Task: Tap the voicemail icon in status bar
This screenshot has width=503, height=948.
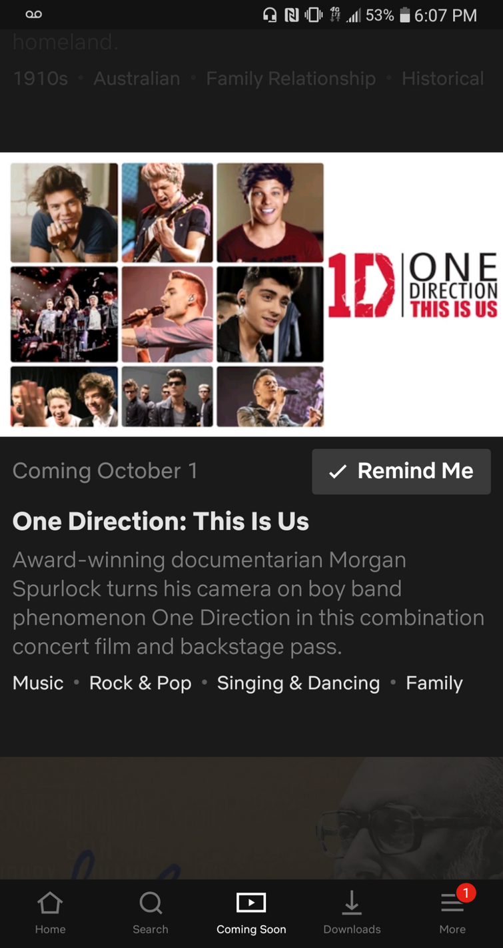Action: pyautogui.click(x=33, y=15)
